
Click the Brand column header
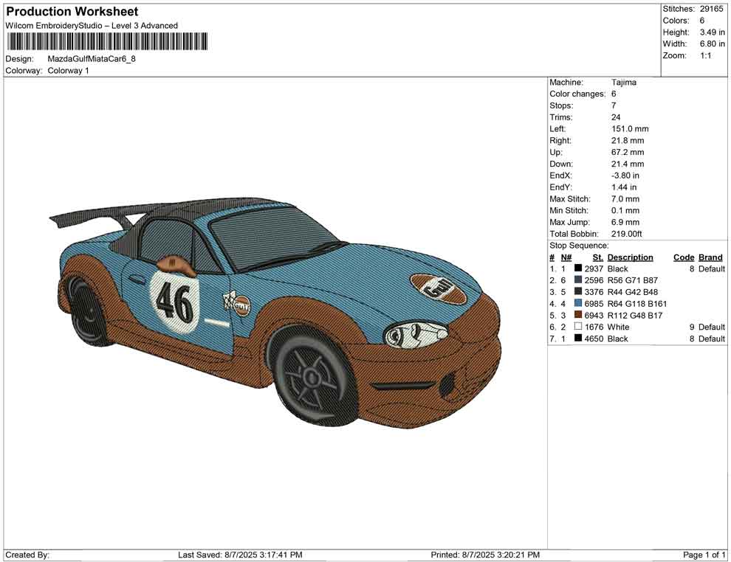pos(710,257)
